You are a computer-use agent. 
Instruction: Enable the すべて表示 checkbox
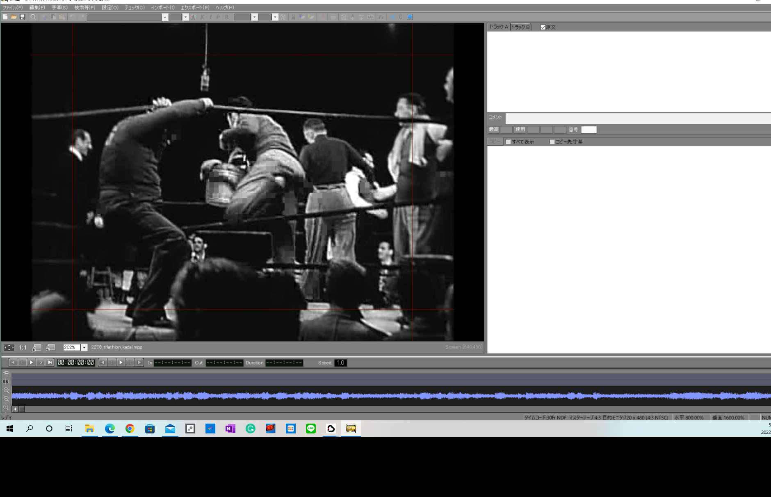509,142
